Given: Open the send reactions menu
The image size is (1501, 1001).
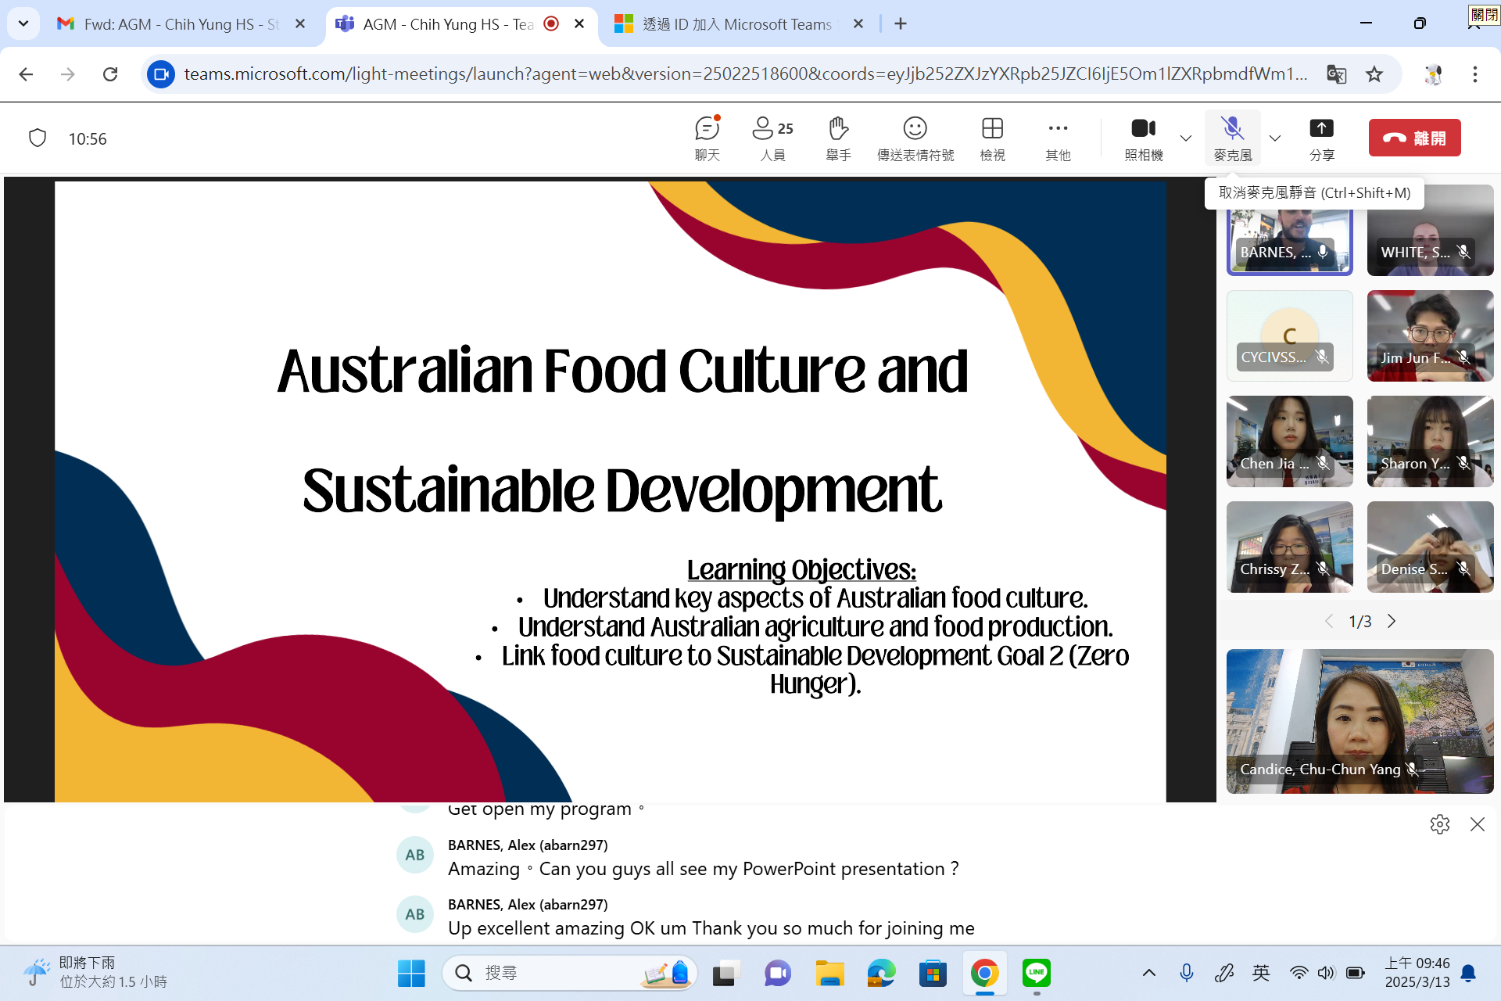Looking at the screenshot, I should click(915, 138).
